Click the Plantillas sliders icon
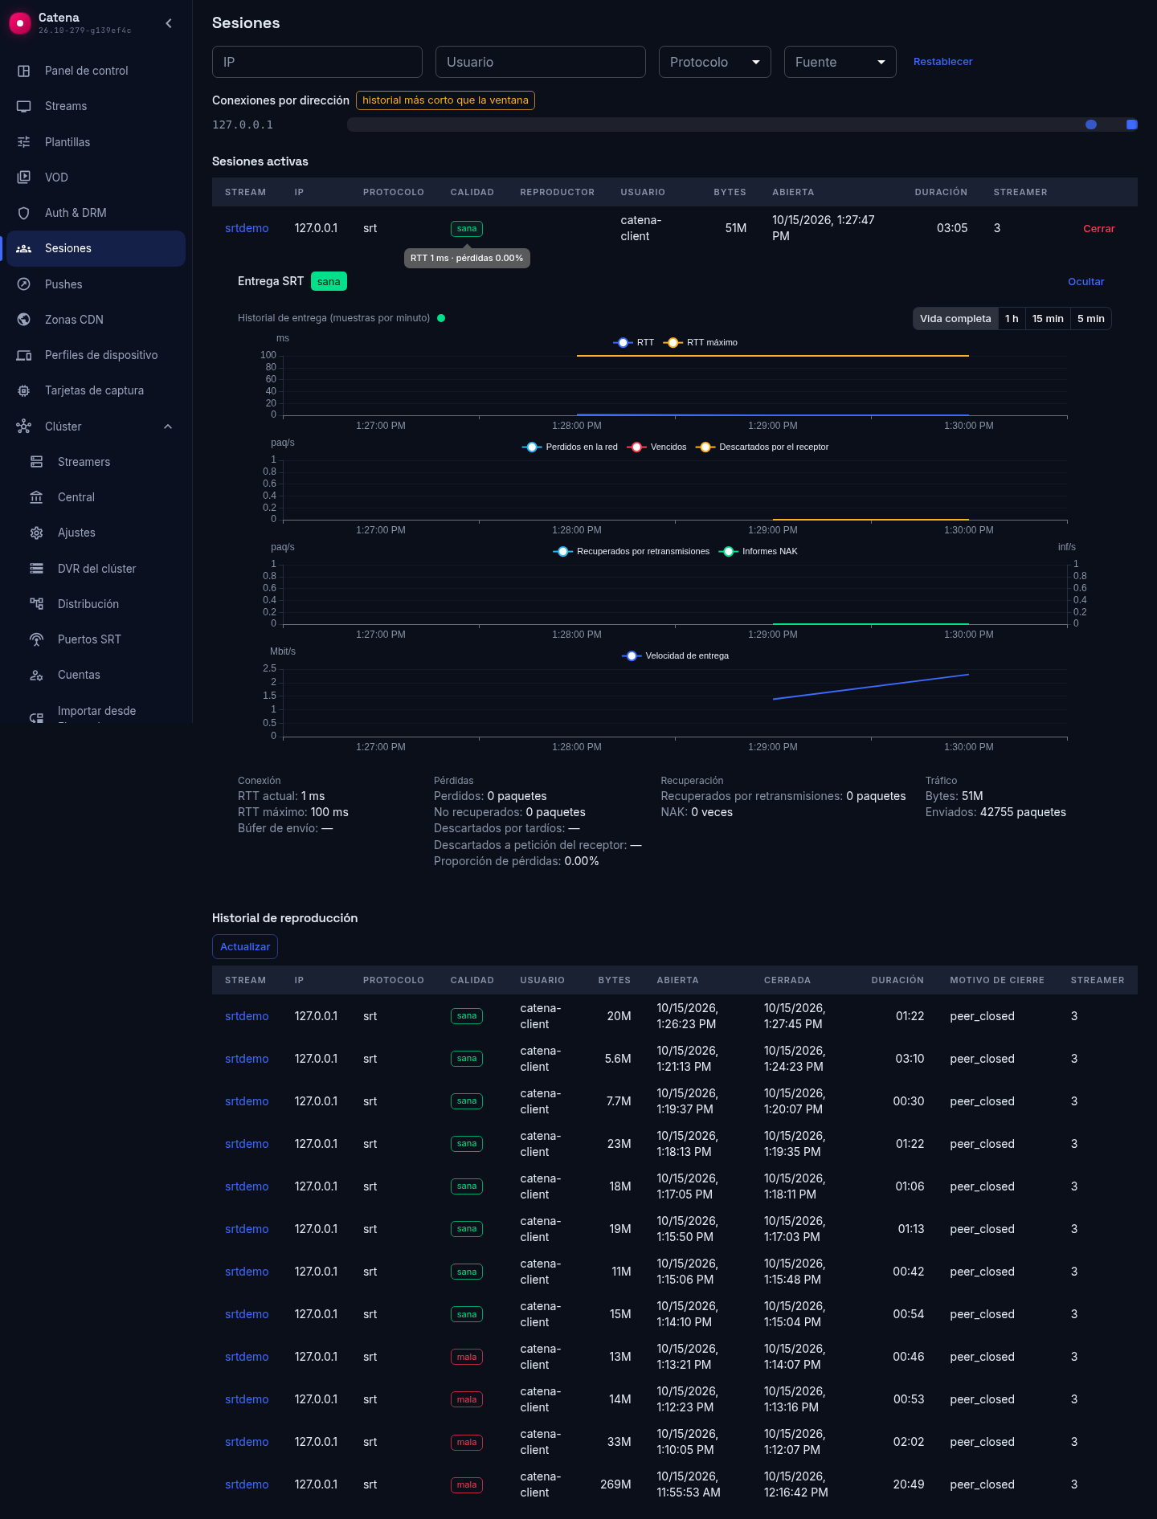This screenshot has width=1157, height=1519. click(24, 142)
